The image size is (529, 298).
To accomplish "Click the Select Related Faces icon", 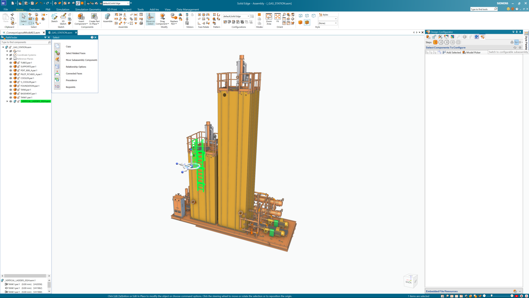I will 57,53.
